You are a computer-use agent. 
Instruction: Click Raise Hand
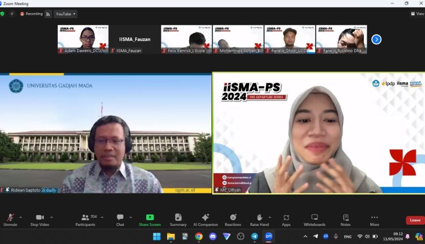click(260, 220)
